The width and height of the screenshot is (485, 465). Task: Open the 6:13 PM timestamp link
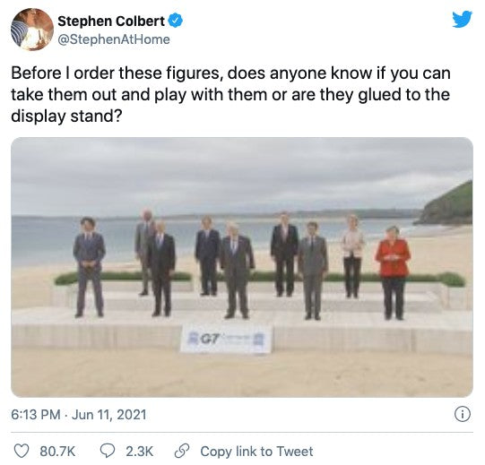coord(36,415)
